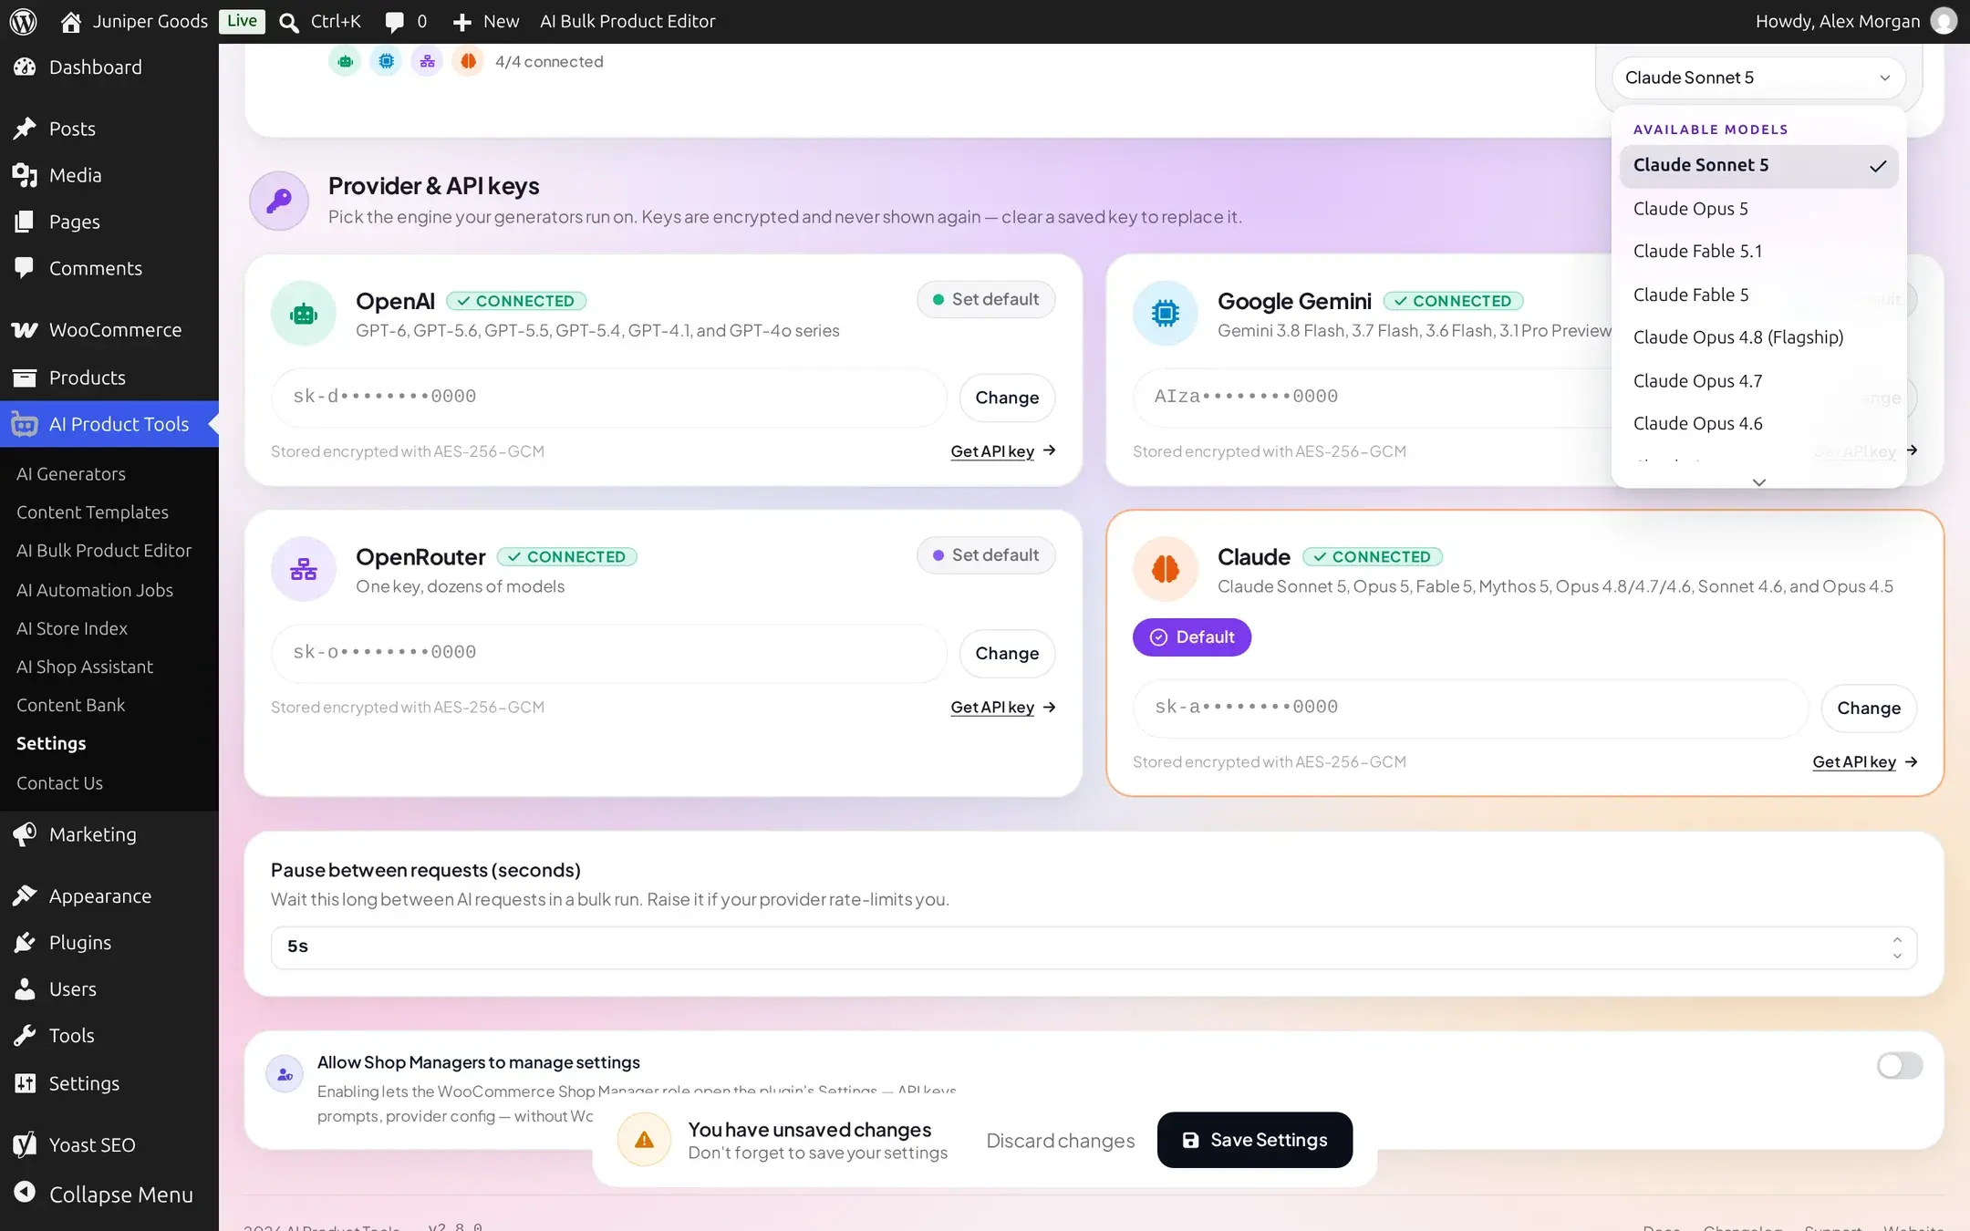Open the Yoast SEO sidebar icon
The image size is (1970, 1231).
(25, 1144)
